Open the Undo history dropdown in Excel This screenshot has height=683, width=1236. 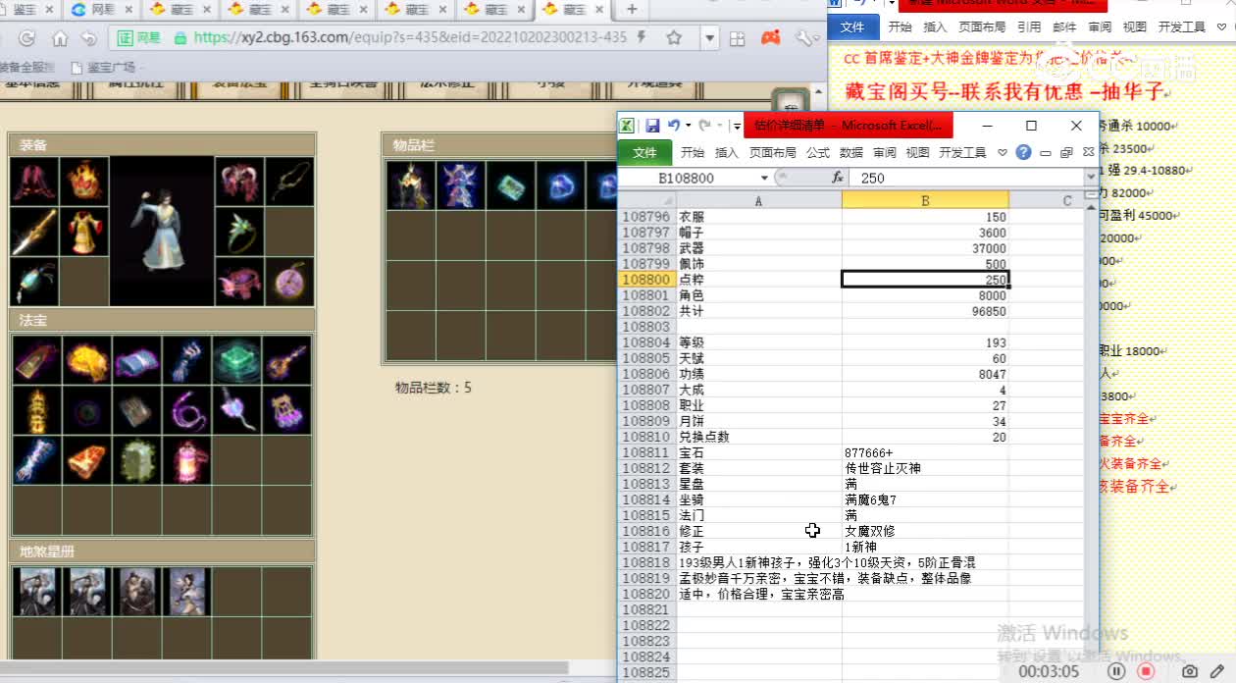[x=688, y=126]
